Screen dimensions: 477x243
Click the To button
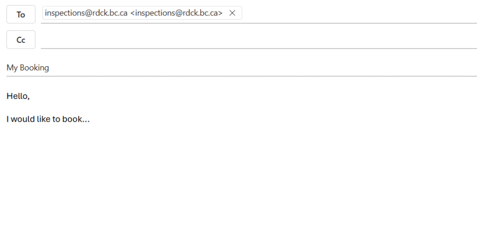coord(20,14)
